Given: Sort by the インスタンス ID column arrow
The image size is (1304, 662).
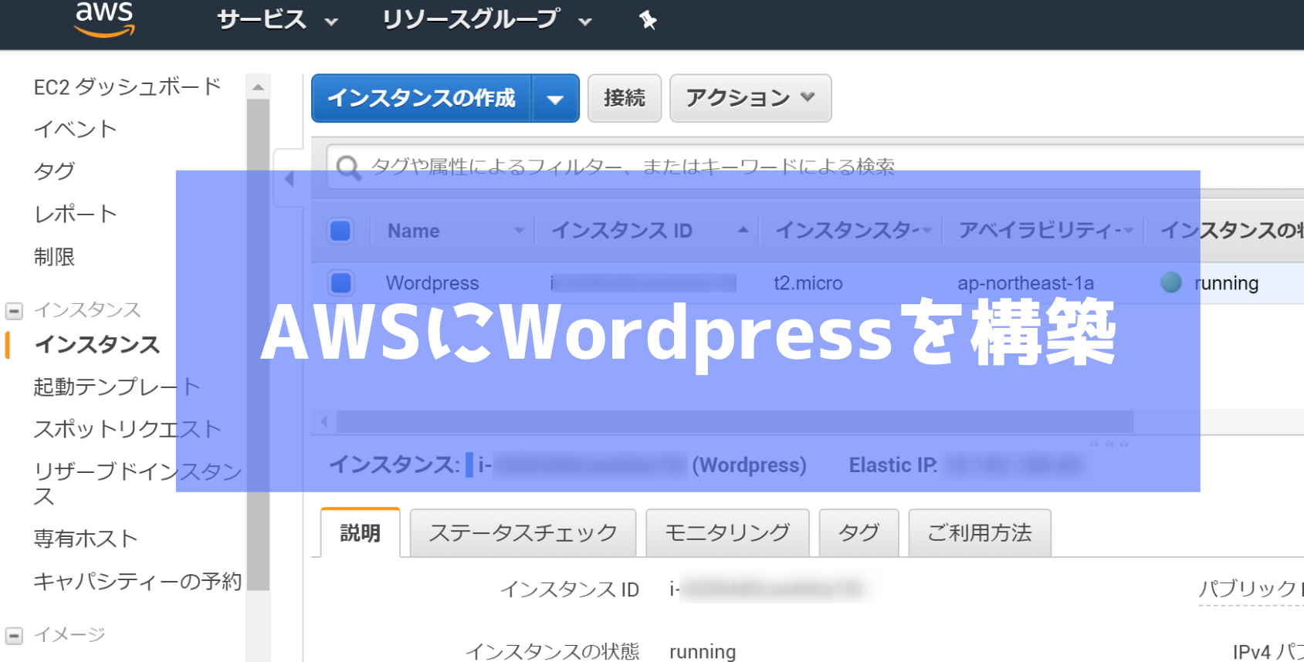Looking at the screenshot, I should (743, 230).
